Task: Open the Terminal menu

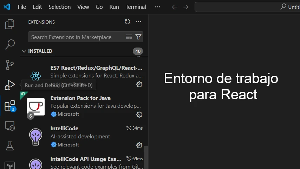Action: tap(136, 7)
